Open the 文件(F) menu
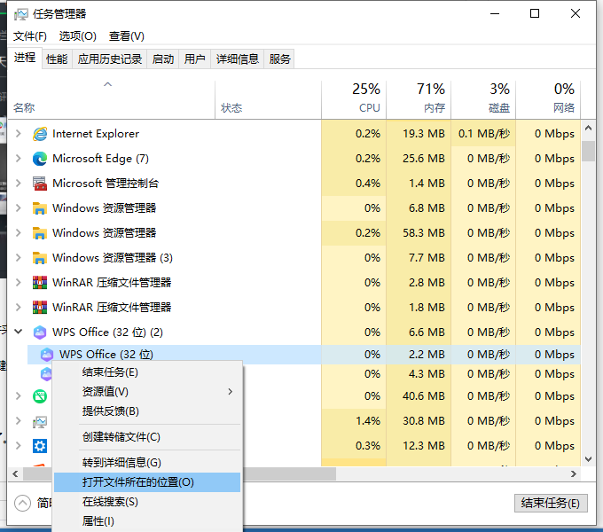 pos(30,36)
